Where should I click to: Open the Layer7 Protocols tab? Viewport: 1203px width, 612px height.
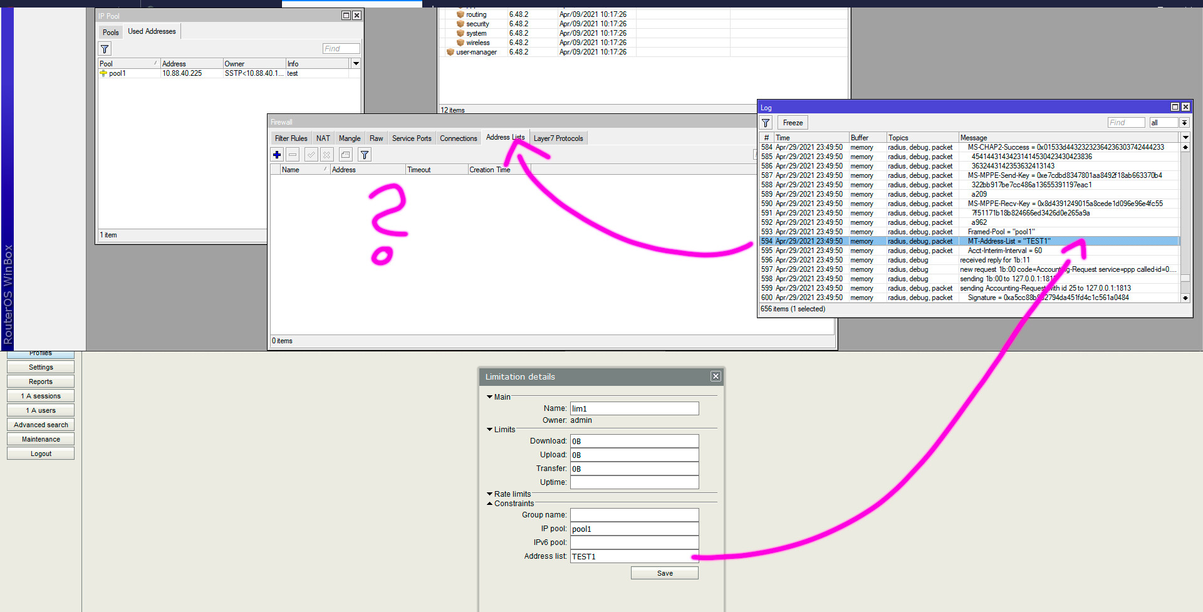click(x=558, y=138)
